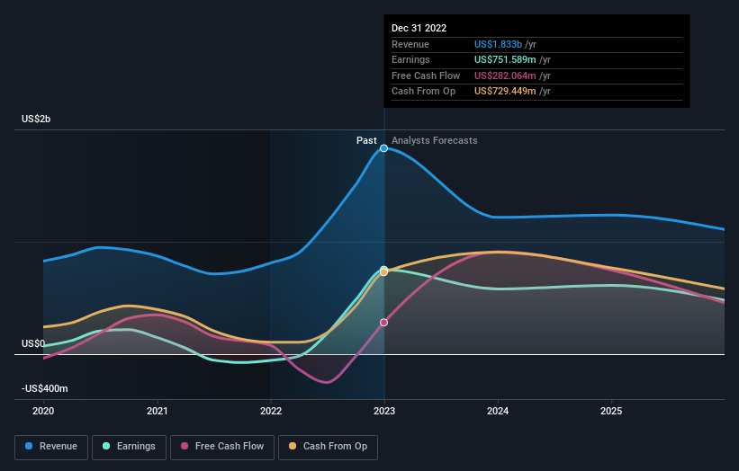Click the US$1.833b revenue value

[x=498, y=44]
